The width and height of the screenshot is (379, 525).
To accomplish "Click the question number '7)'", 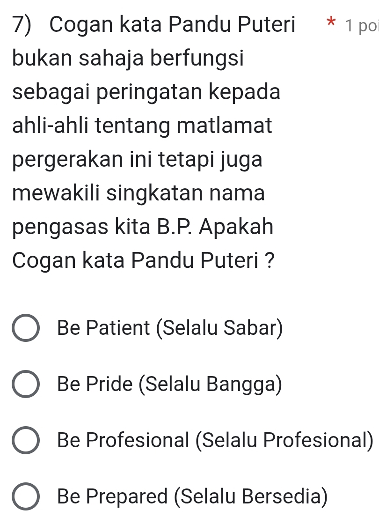I will point(22,25).
